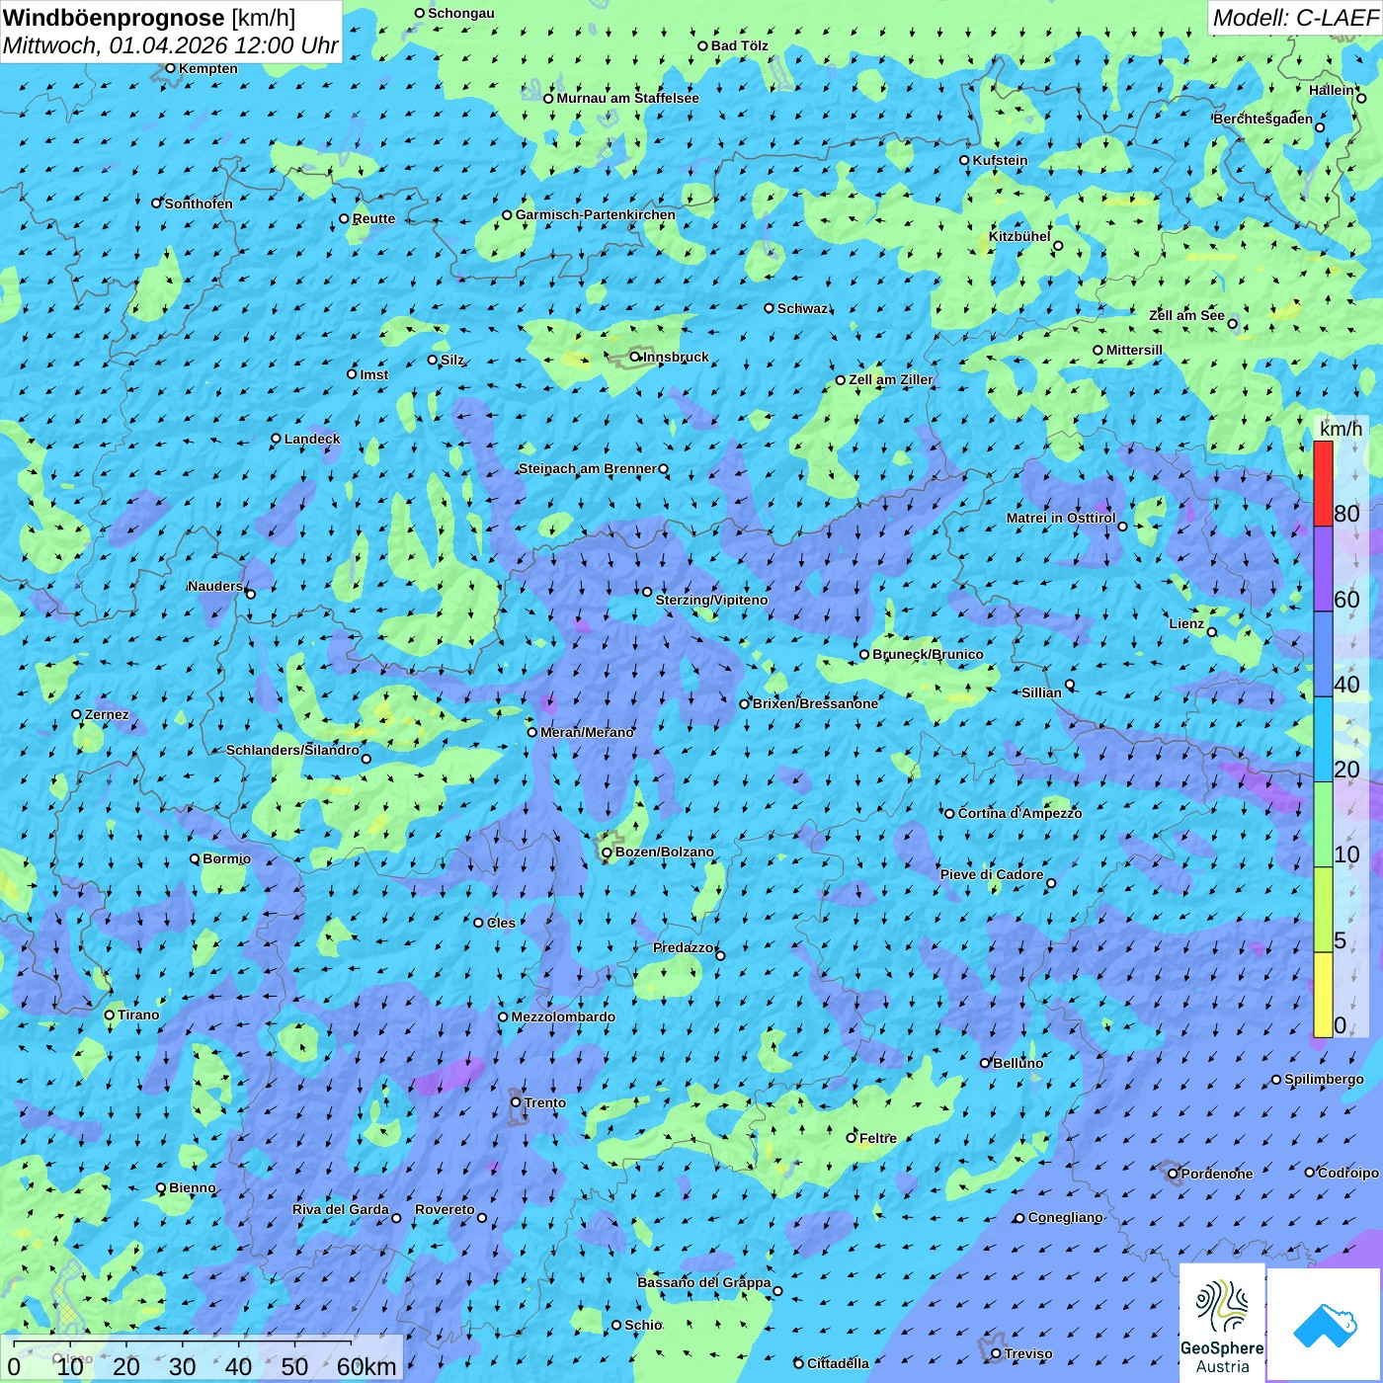Click the 60km scale bar label
The image size is (1383, 1383).
pos(366,1366)
